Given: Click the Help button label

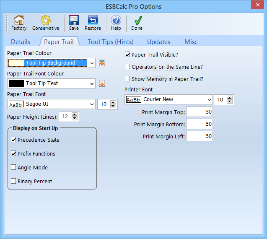Looking at the screenshot, I should (116, 28).
